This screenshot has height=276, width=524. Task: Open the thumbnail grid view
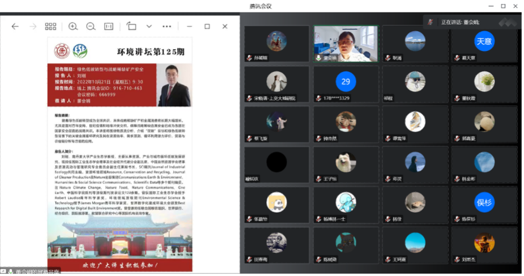50,27
